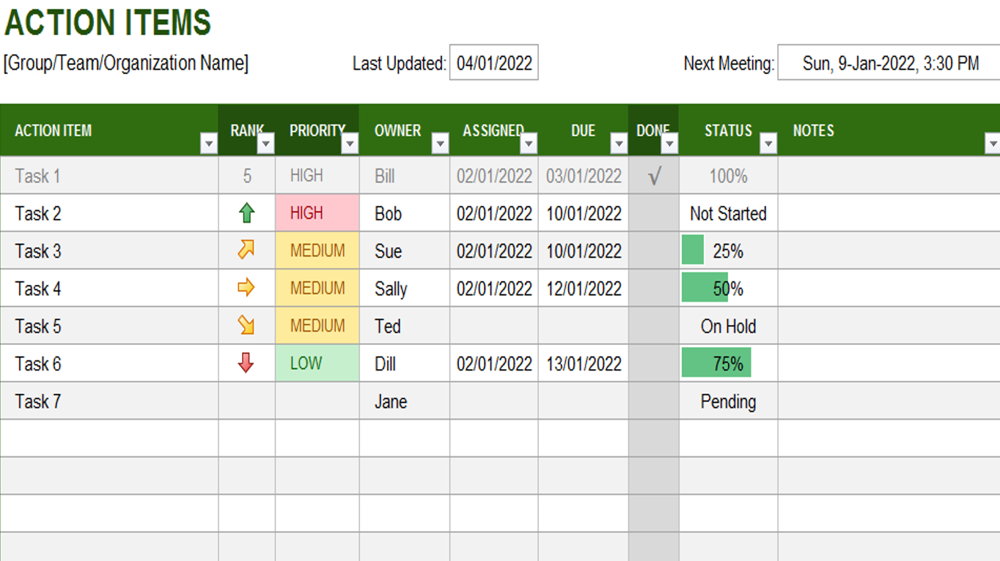This screenshot has width=1000, height=561.
Task: Open the OWNER column filter dropdown
Action: pos(440,144)
